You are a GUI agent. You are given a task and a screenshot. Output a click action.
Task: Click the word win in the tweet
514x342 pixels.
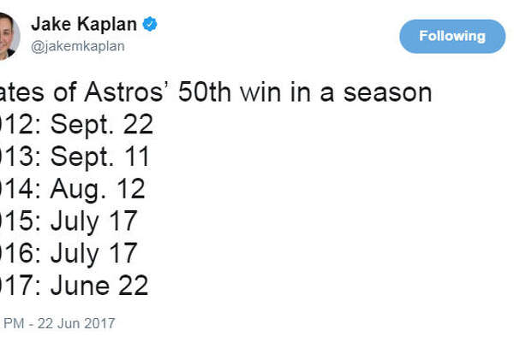pyautogui.click(x=260, y=92)
